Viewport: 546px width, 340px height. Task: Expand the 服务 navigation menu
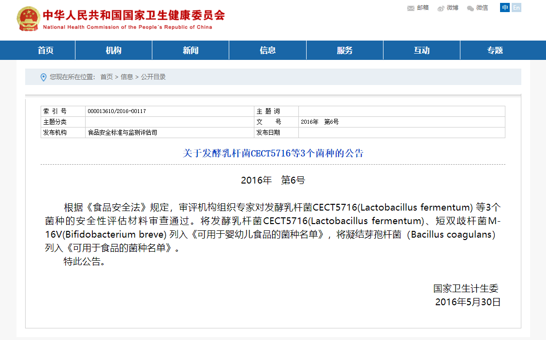coord(345,51)
